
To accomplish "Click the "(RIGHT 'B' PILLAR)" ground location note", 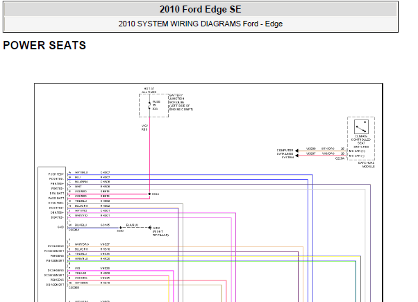I will (160, 233).
